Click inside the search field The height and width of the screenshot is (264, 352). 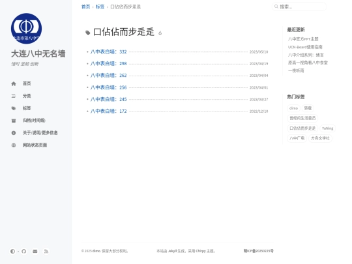(299, 7)
